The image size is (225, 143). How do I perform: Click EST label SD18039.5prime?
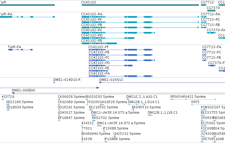(x=20, y=107)
